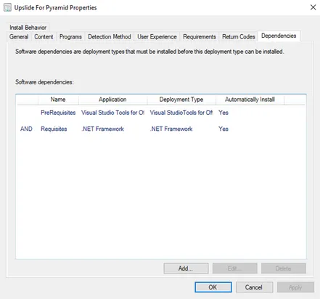Click the Automatically Install column header

(x=250, y=100)
